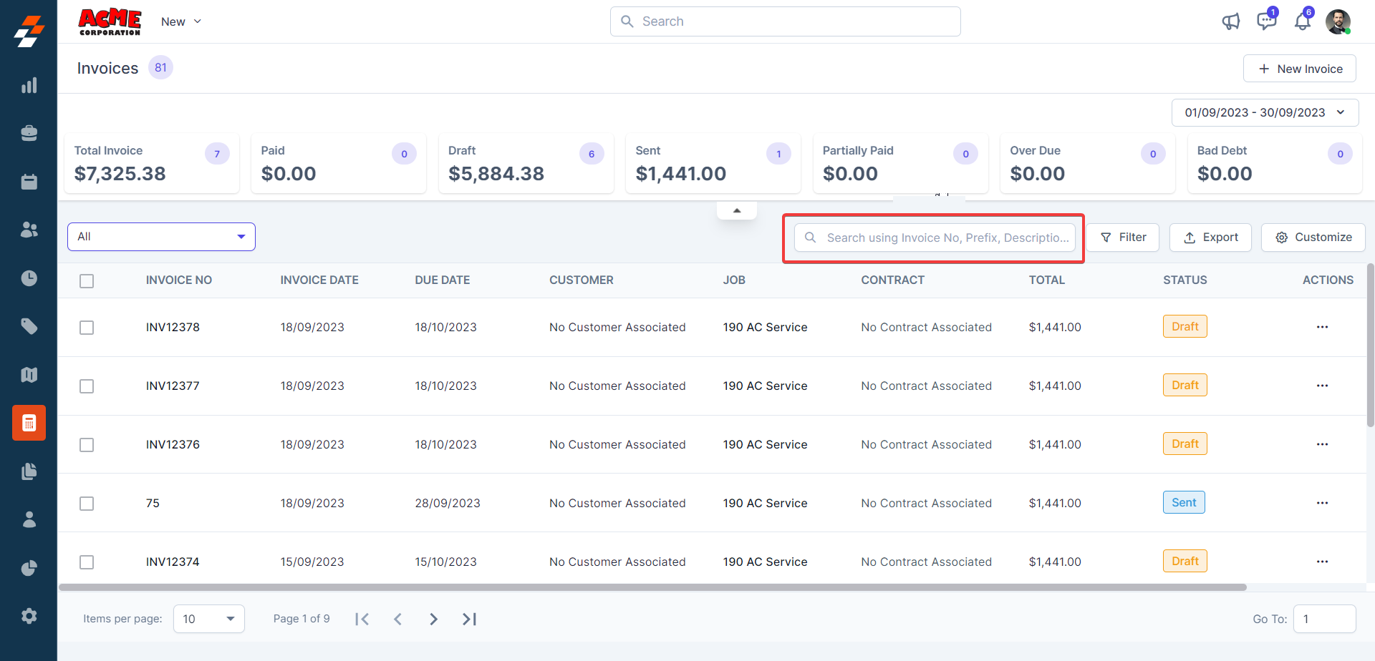Image resolution: width=1375 pixels, height=661 pixels.
Task: Open the briefcase jobs sidebar icon
Action: click(29, 134)
